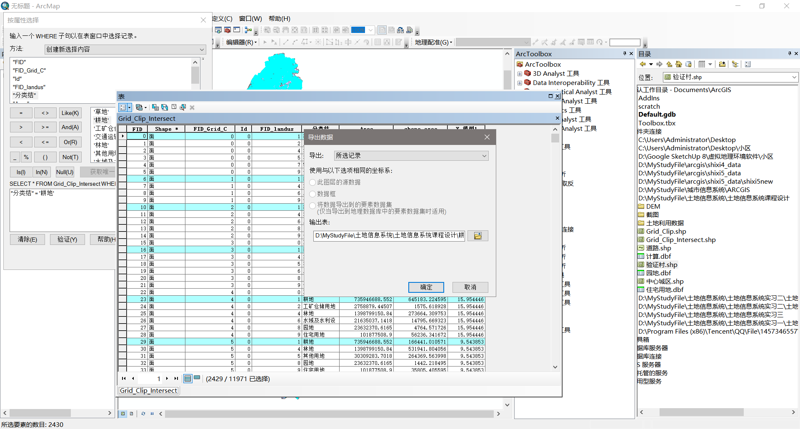Click the Shape column header
This screenshot has width=800, height=429.
click(x=166, y=129)
